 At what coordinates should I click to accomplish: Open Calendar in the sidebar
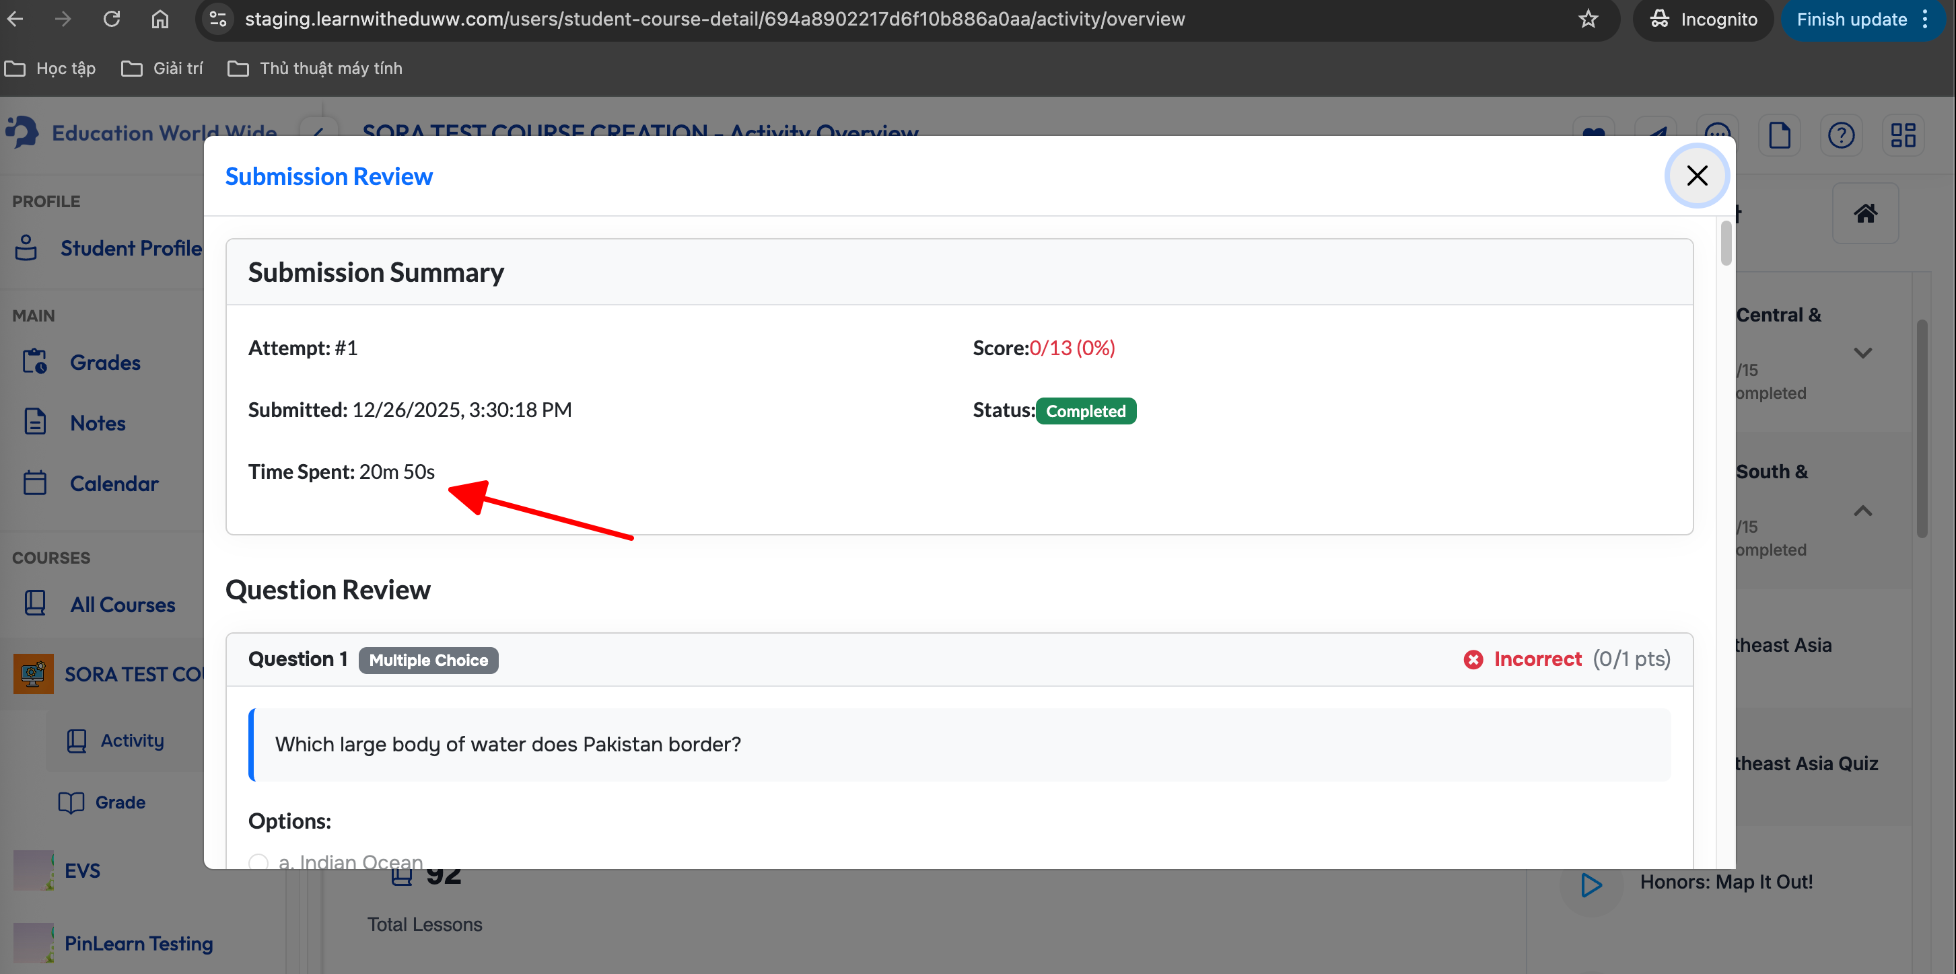(114, 484)
